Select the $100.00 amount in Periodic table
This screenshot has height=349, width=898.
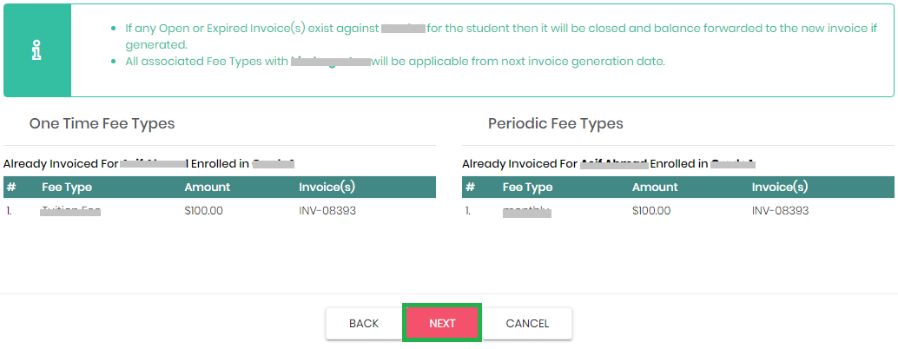click(x=651, y=210)
